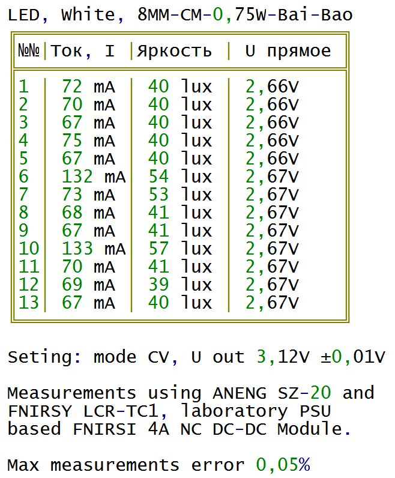Click the 39 lux value in row 12
Screen dimensions: 395x478
click(180, 285)
